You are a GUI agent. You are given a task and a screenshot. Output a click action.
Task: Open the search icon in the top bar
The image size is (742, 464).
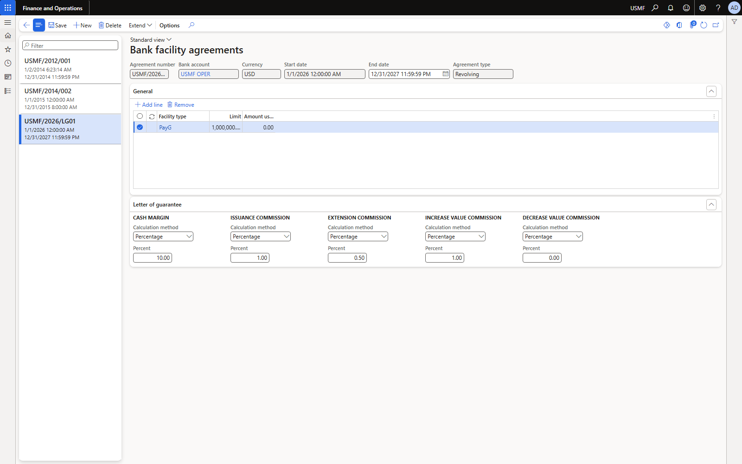click(x=655, y=8)
